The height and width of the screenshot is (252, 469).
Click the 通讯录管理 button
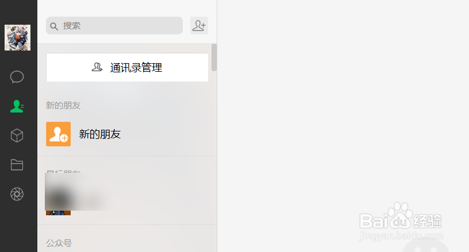tap(127, 68)
